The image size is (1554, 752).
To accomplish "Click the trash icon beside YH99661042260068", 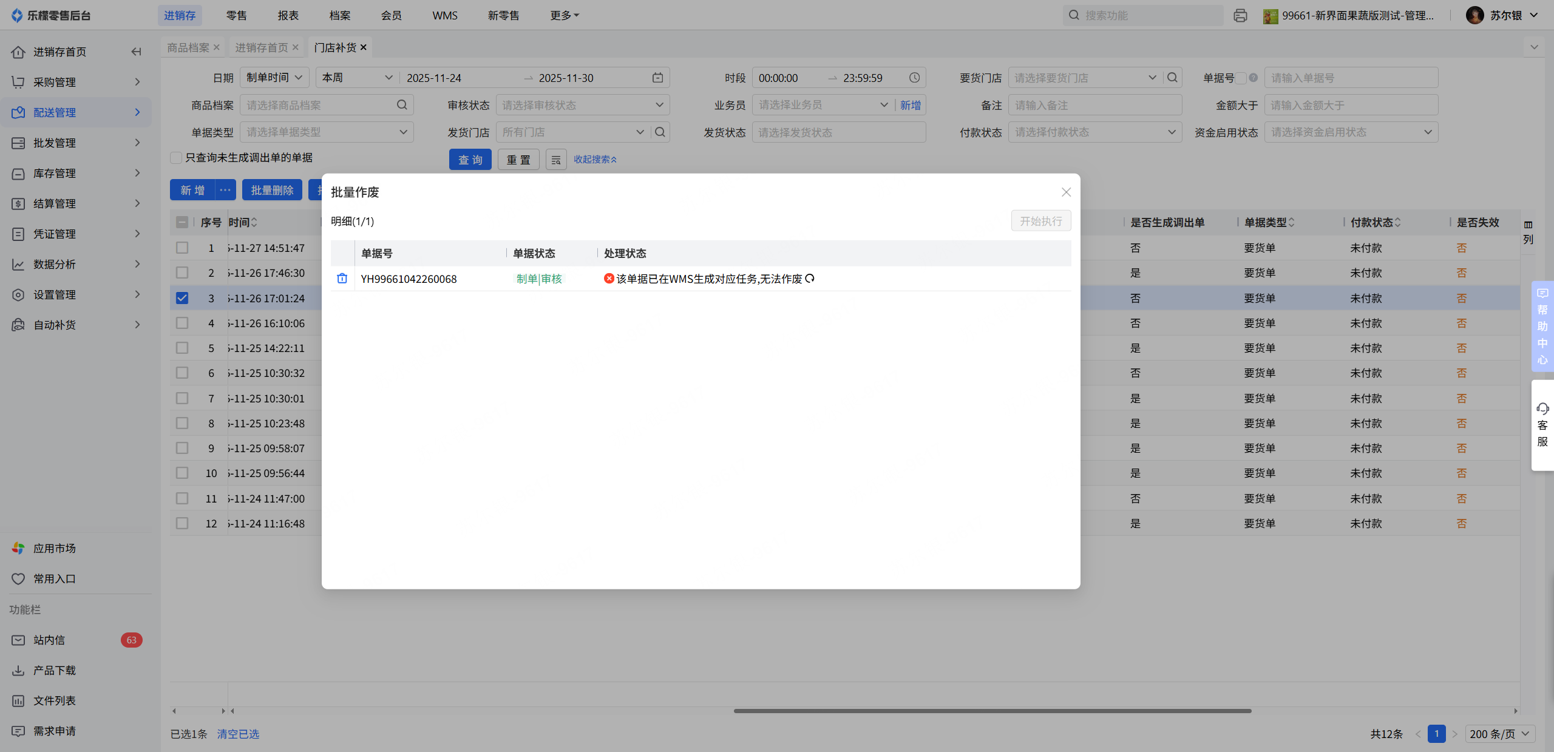I will tap(342, 279).
